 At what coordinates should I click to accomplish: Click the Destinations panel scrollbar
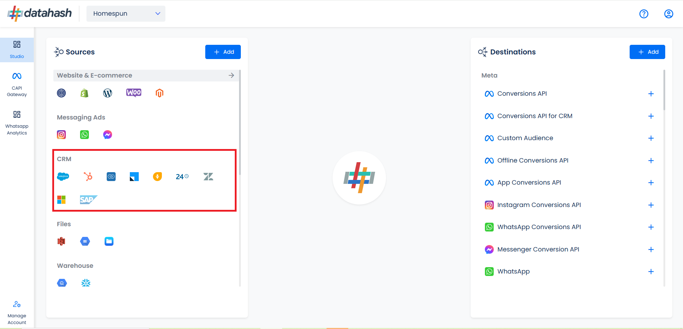point(664,90)
